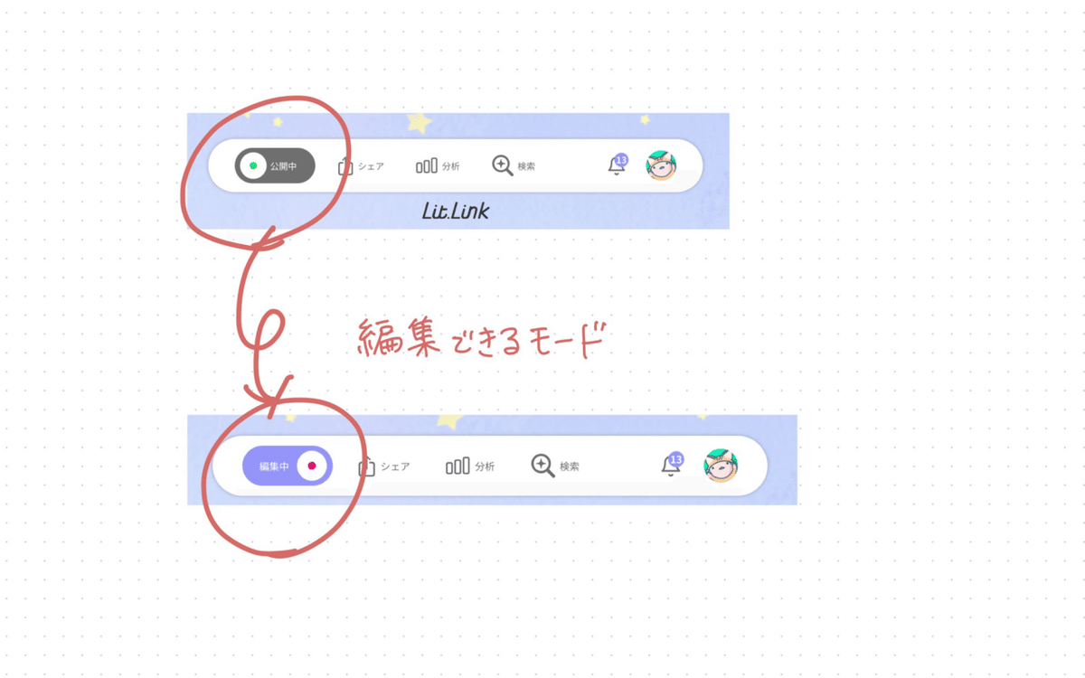Image resolution: width=1085 pixels, height=678 pixels.
Task: Click the red dot knob of 編集中 toggle
Action: [x=312, y=466]
